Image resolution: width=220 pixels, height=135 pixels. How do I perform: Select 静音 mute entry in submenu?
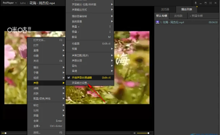click(x=90, y=37)
